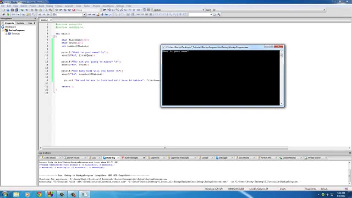Start the debugger with Debug/Continue icon

tap(105, 10)
